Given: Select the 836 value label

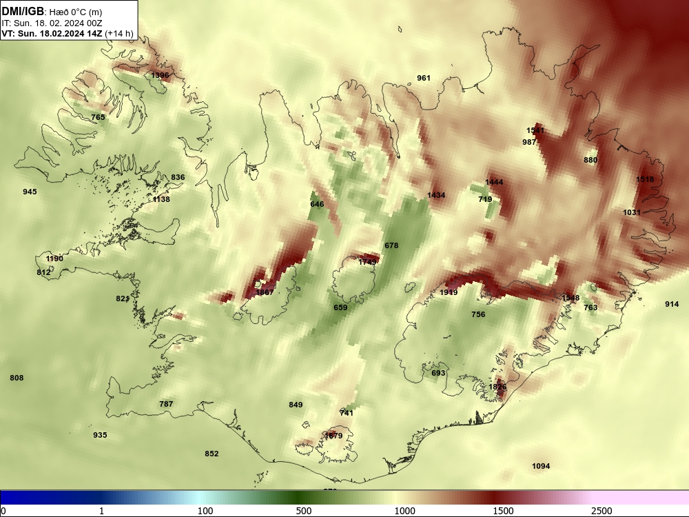Looking at the screenshot, I should click(178, 177).
